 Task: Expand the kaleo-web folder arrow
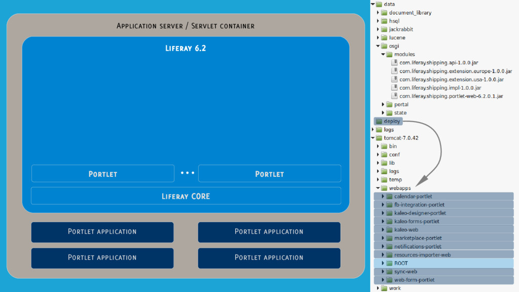coord(383,230)
